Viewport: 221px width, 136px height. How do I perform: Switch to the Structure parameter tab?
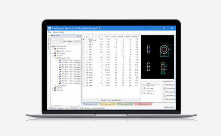coord(107,104)
